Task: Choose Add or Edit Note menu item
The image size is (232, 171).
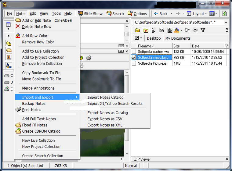Action: [47, 20]
